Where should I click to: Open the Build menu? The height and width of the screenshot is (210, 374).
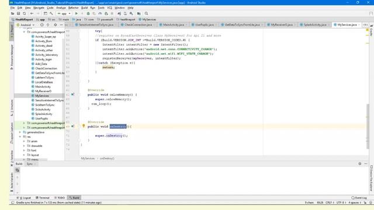tap(84, 8)
